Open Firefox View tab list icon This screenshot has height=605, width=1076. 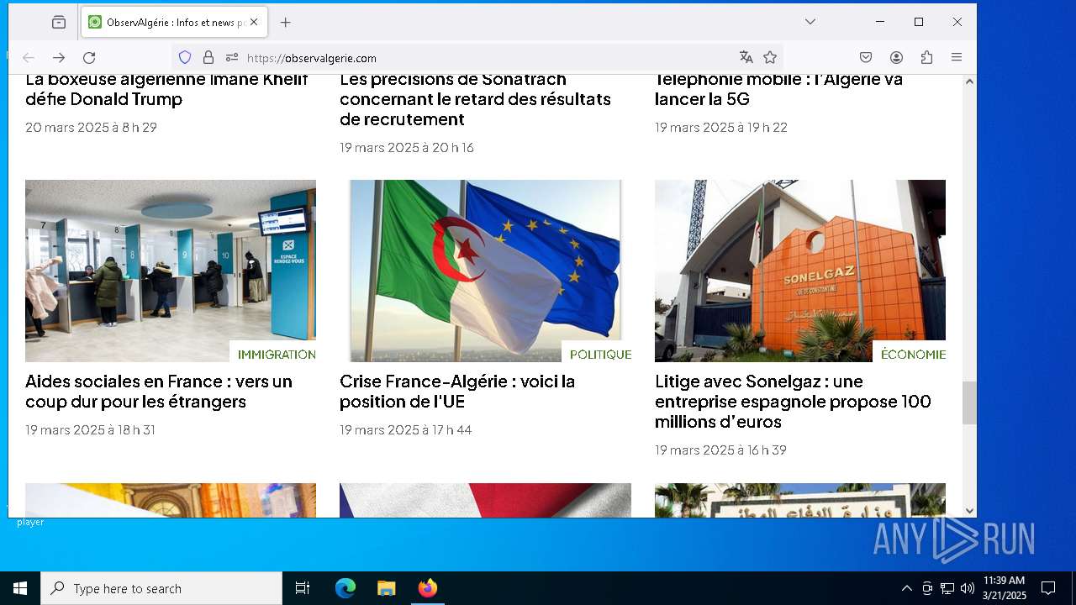[x=58, y=23]
